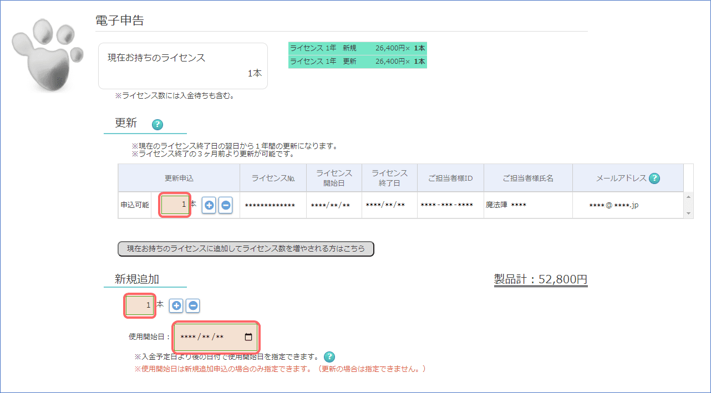The height and width of the screenshot is (393, 711).
Task: Click the table scrollbar up arrow
Action: pyautogui.click(x=689, y=197)
